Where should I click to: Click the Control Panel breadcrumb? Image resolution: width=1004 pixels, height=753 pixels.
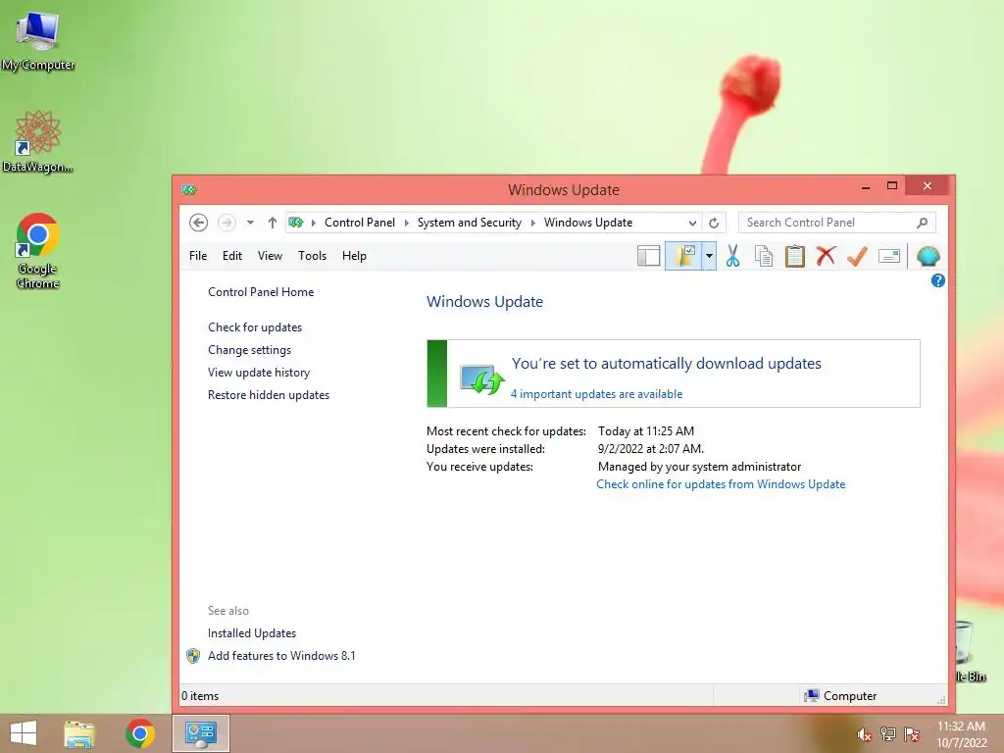click(359, 223)
